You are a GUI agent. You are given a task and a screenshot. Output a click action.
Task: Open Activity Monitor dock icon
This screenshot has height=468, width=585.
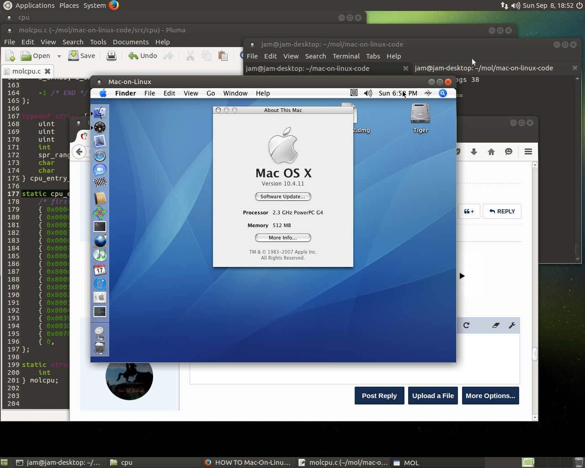100,312
